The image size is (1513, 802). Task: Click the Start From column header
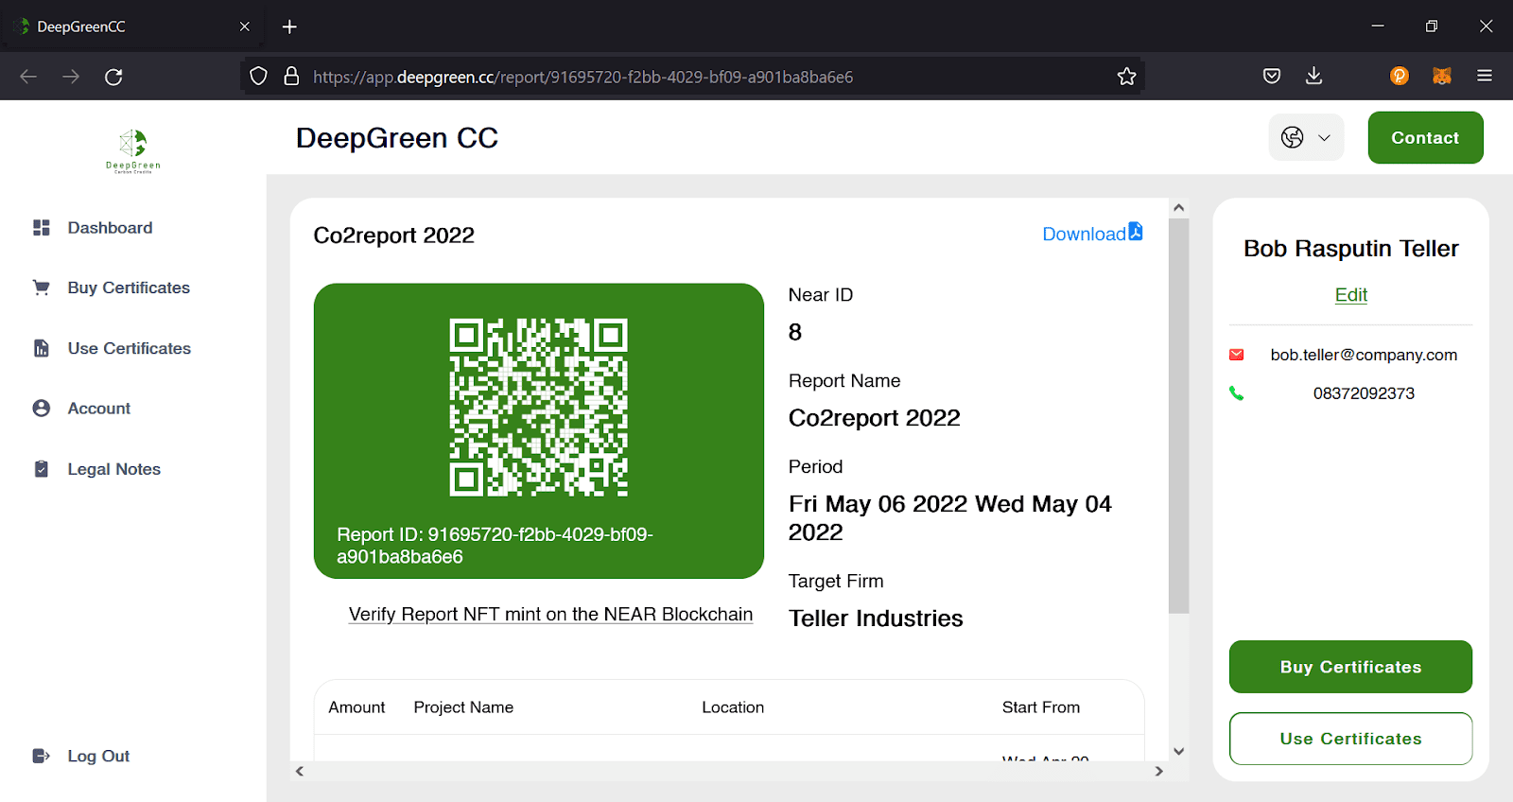click(1041, 707)
